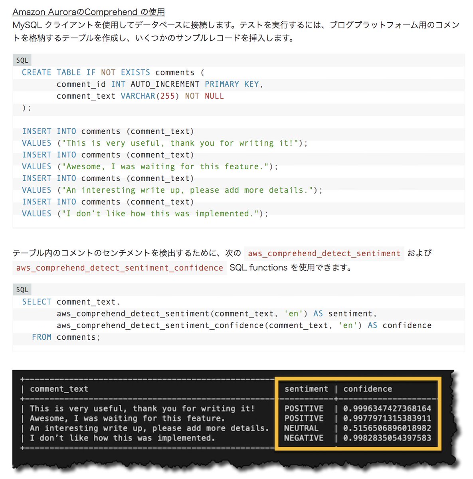Click the VALUES line 'An interesting write up'
Screen dimensions: 473x479
[x=172, y=190]
